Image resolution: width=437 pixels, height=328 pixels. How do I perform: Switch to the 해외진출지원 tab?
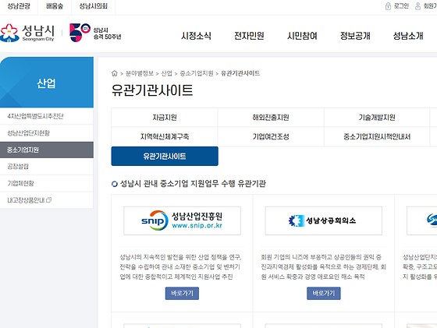click(x=271, y=118)
